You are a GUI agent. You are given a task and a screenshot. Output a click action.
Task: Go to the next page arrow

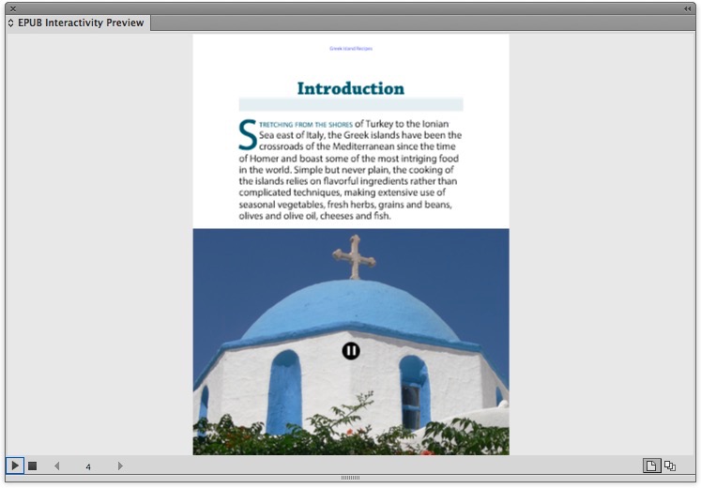click(120, 466)
